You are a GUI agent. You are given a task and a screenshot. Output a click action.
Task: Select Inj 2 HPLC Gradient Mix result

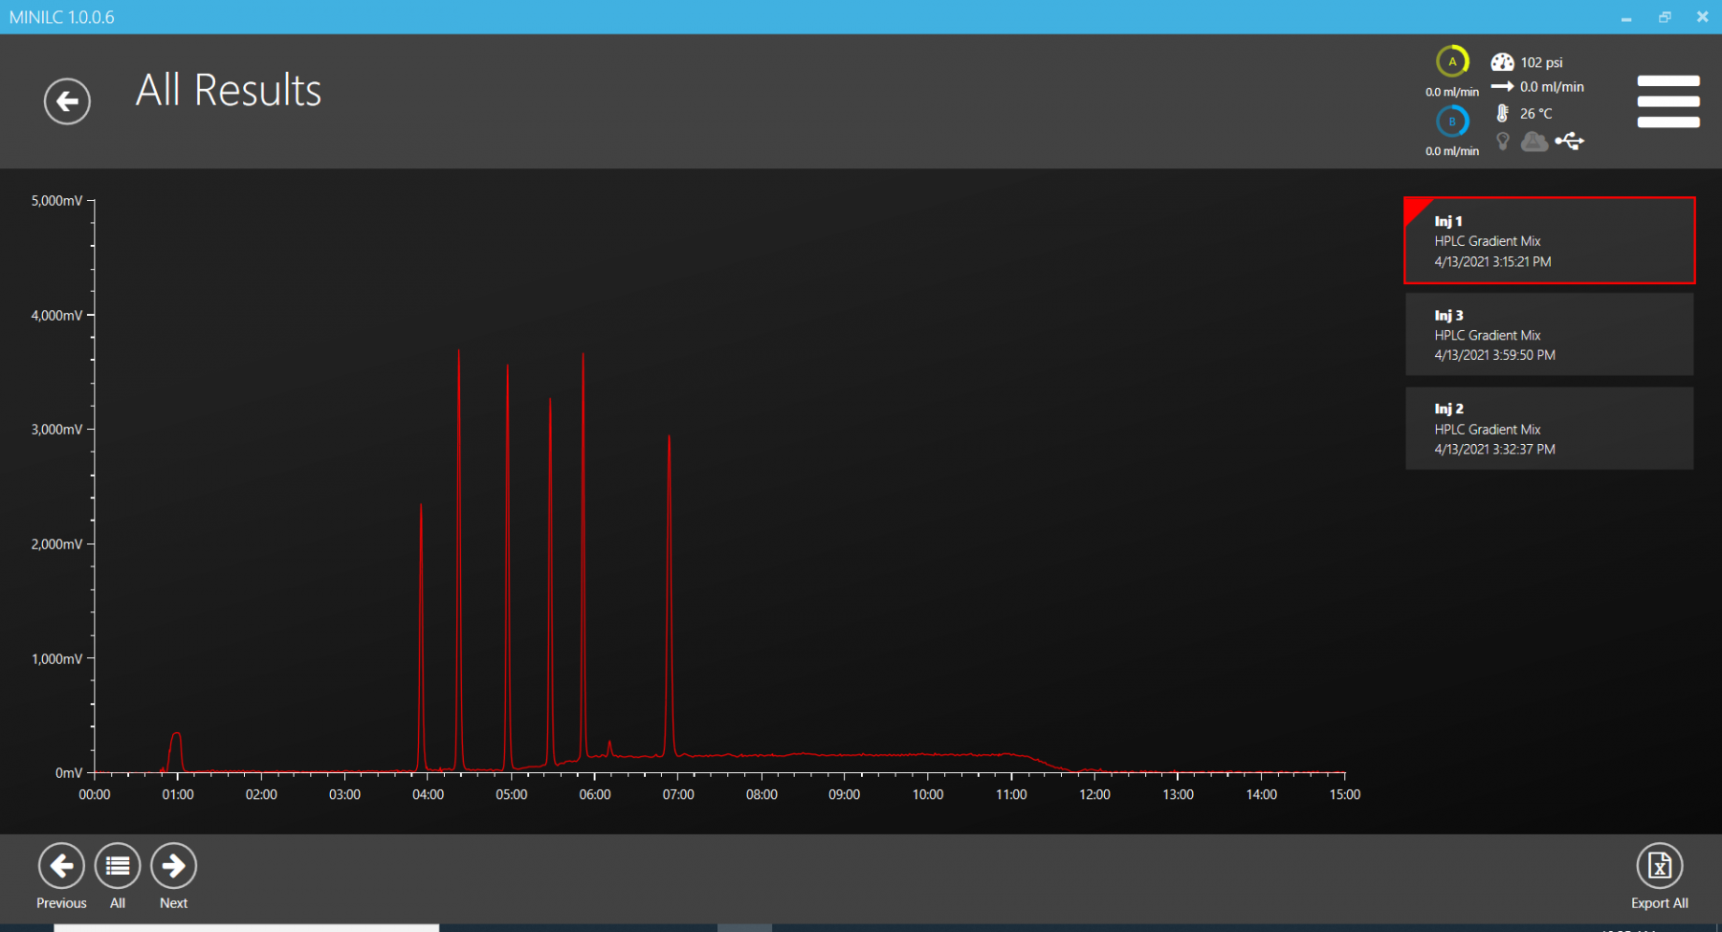pyautogui.click(x=1549, y=429)
